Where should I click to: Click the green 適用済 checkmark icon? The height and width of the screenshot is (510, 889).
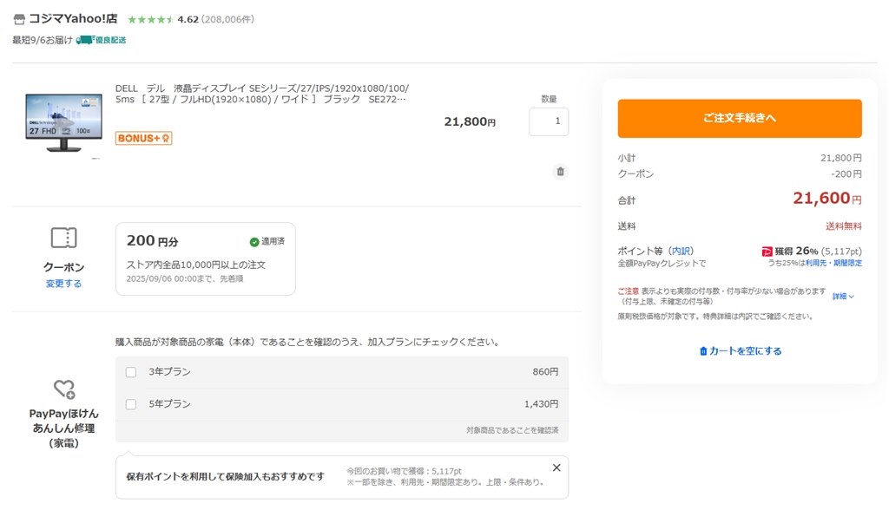254,242
